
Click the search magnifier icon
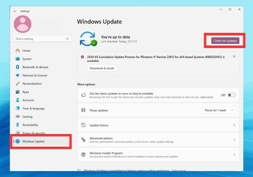[67, 39]
